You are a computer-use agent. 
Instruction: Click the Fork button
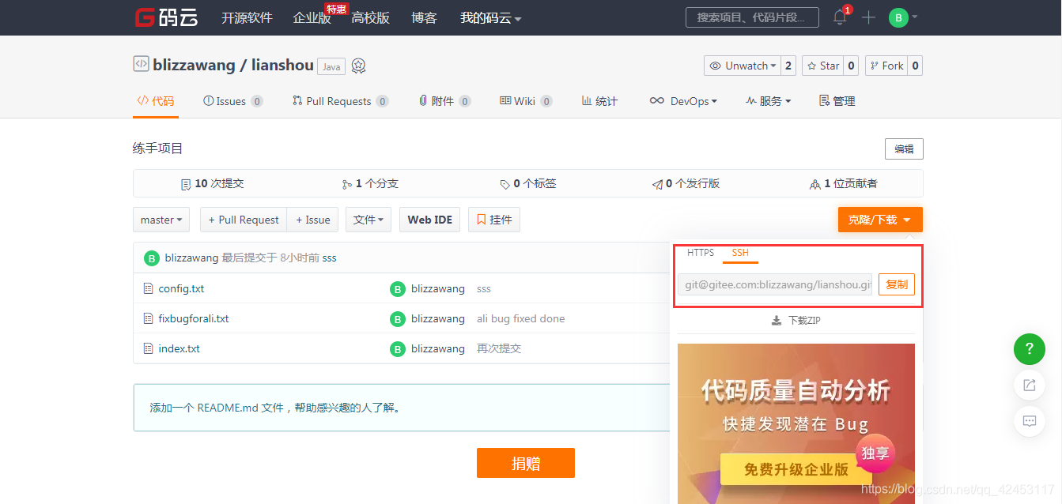click(x=886, y=66)
